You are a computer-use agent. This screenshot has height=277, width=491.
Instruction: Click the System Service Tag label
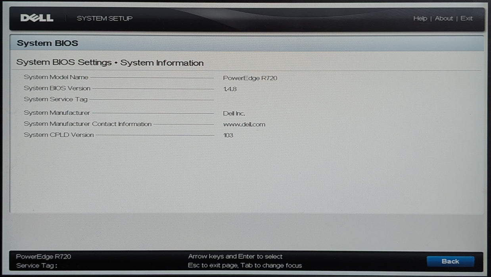[x=56, y=99]
